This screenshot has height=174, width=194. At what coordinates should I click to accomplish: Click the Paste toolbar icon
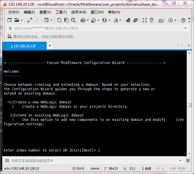click(x=66, y=20)
